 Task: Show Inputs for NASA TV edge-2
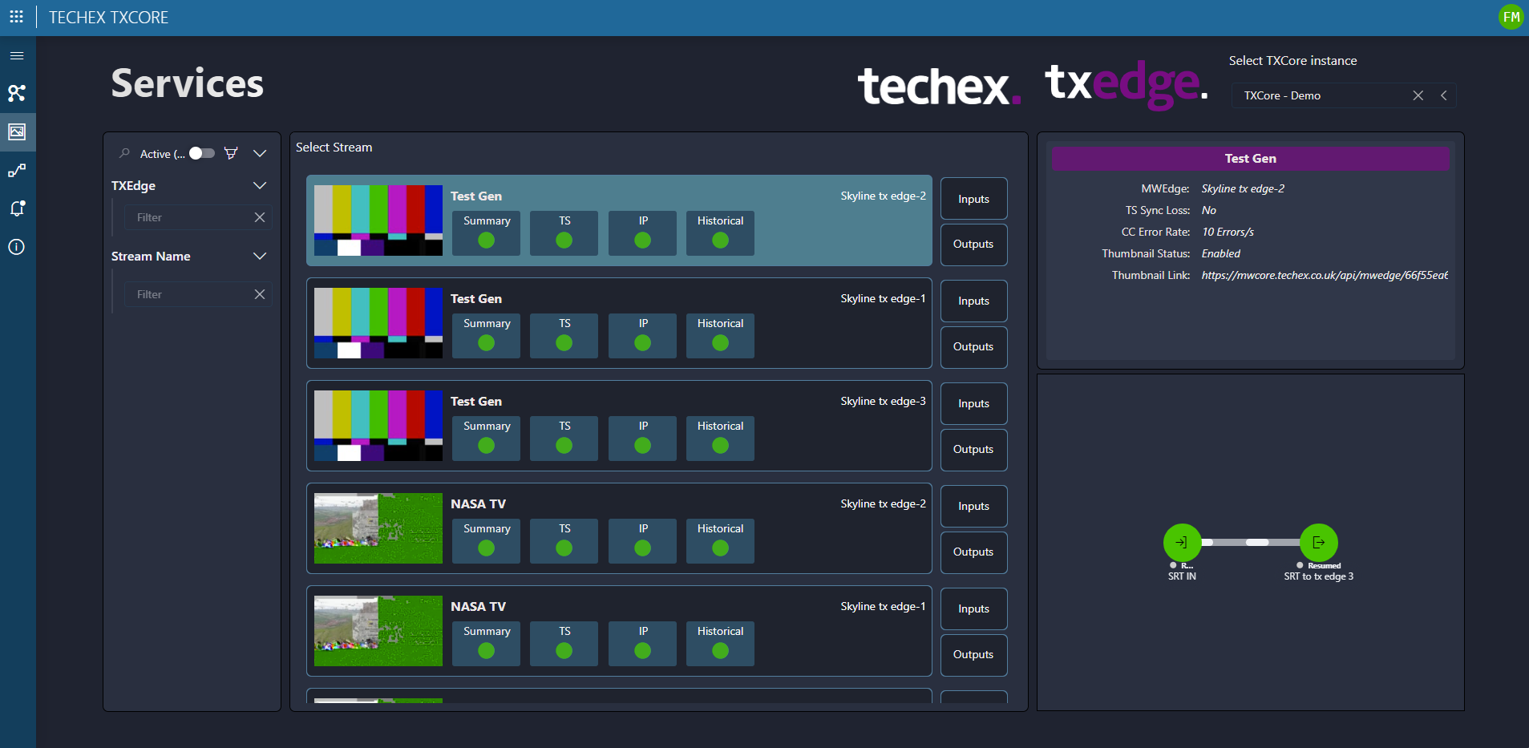click(973, 507)
